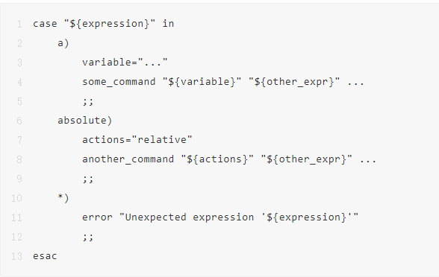439x277 pixels.
Task: Click 'actions="relative"' on line 7
Action: coord(137,140)
